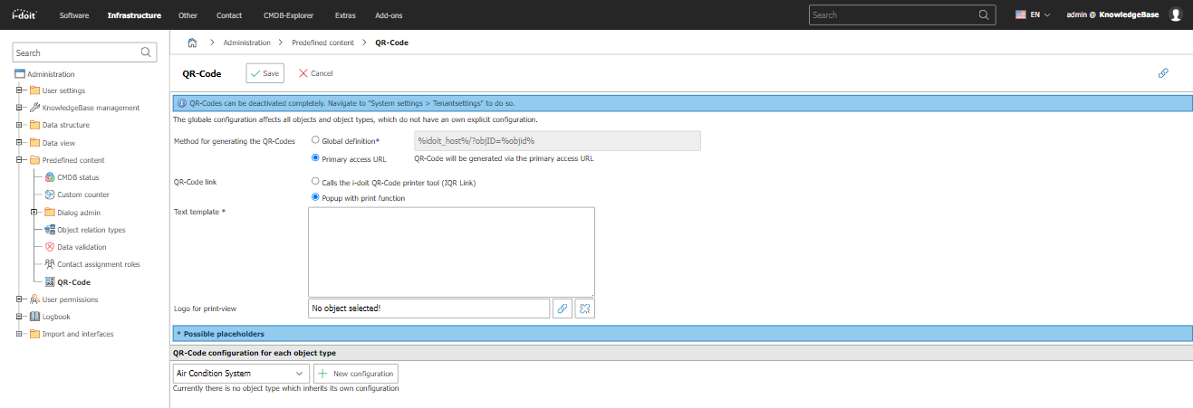The width and height of the screenshot is (1193, 408).
Task: Click the User settings folder icon
Action: (x=34, y=90)
